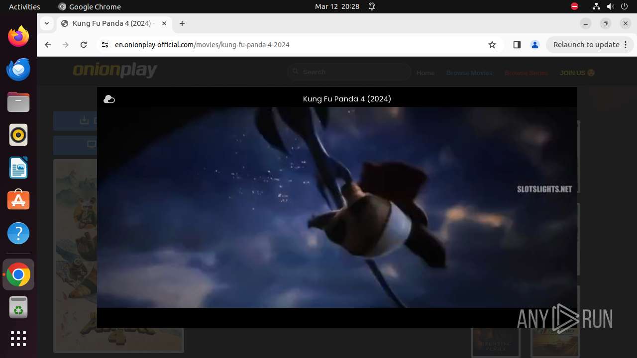Viewport: 637px width, 358px height.
Task: Launch Firefox from the dock
Action: pos(18,37)
